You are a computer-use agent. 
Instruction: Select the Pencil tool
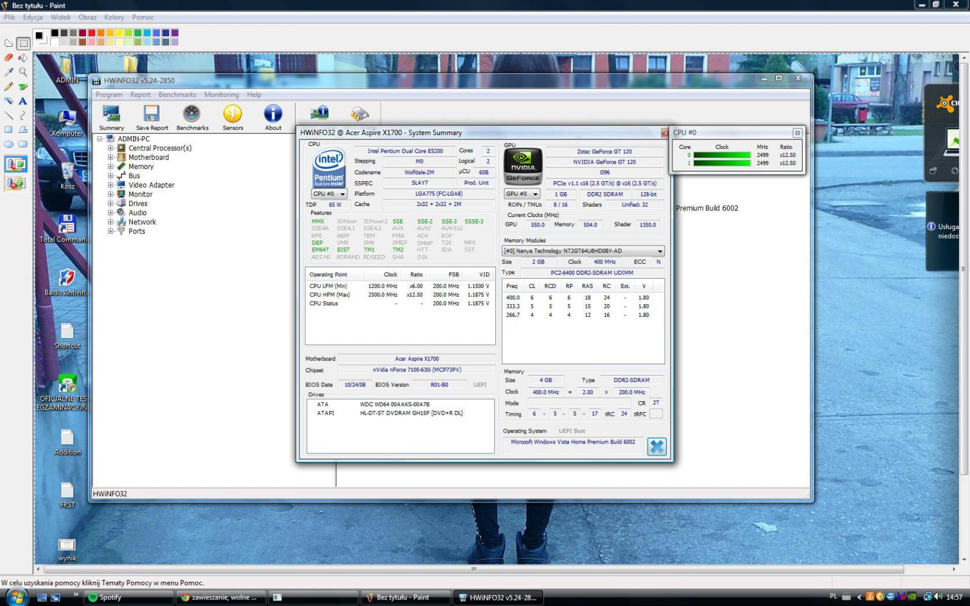(x=8, y=86)
